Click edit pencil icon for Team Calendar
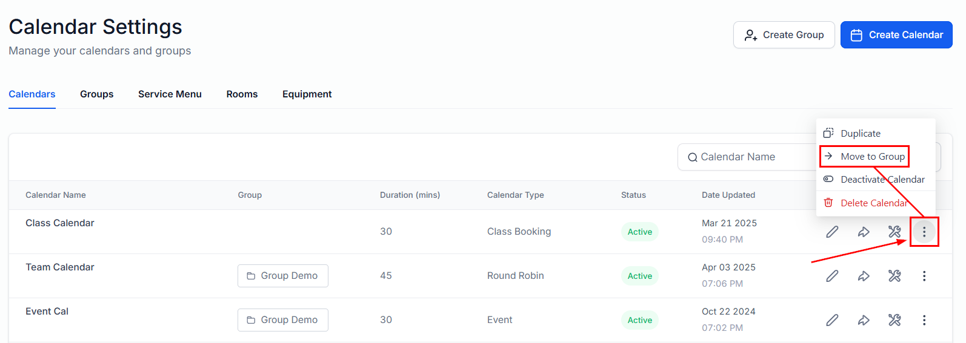Image resolution: width=966 pixels, height=343 pixels. coord(832,276)
